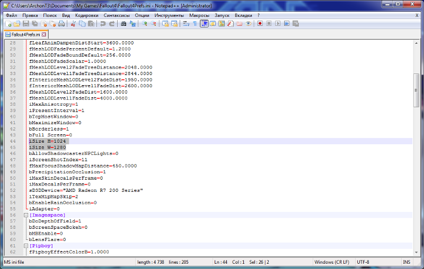Click the Zoom In magnifier icon
The width and height of the screenshot is (424, 269).
[144, 24]
